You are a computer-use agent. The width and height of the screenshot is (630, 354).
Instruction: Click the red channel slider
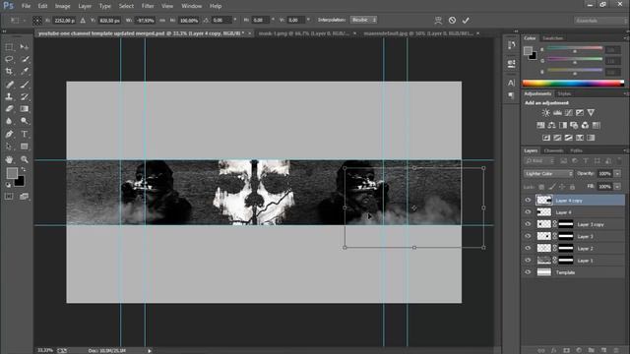pos(575,48)
